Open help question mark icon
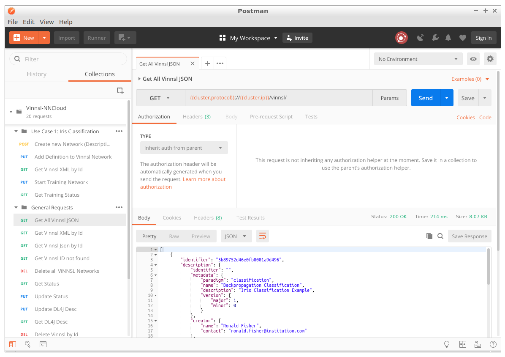Viewport: 505px width, 357px height. [x=493, y=344]
